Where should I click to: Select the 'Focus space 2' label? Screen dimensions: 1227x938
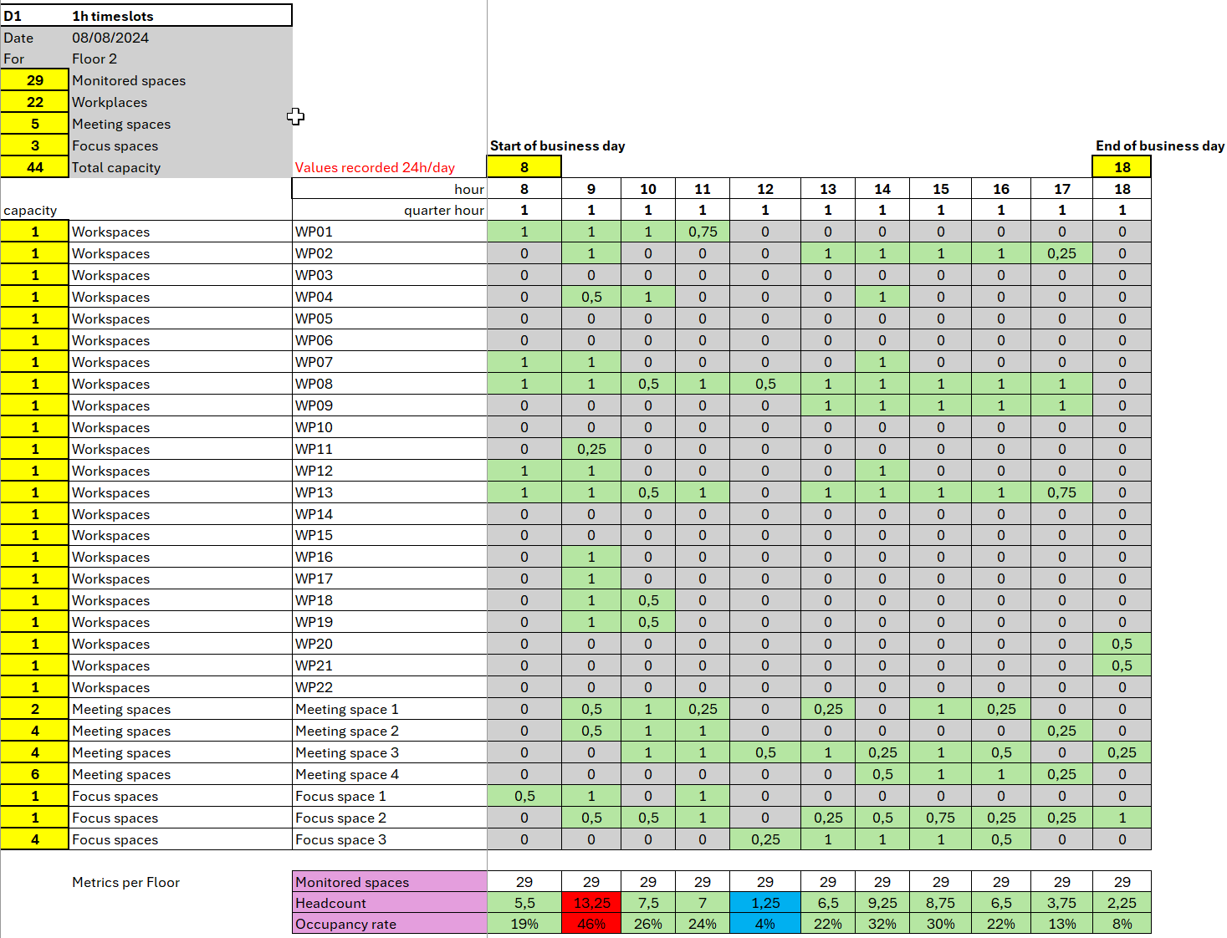point(390,818)
